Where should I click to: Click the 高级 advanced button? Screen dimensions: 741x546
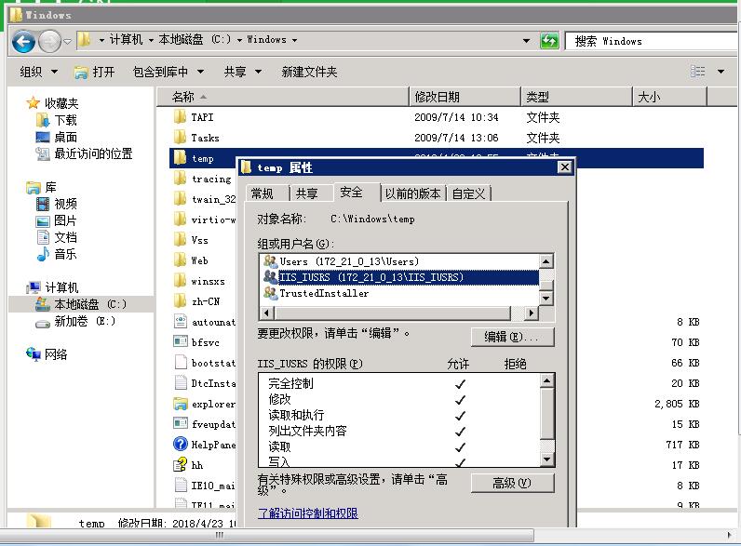pos(512,483)
